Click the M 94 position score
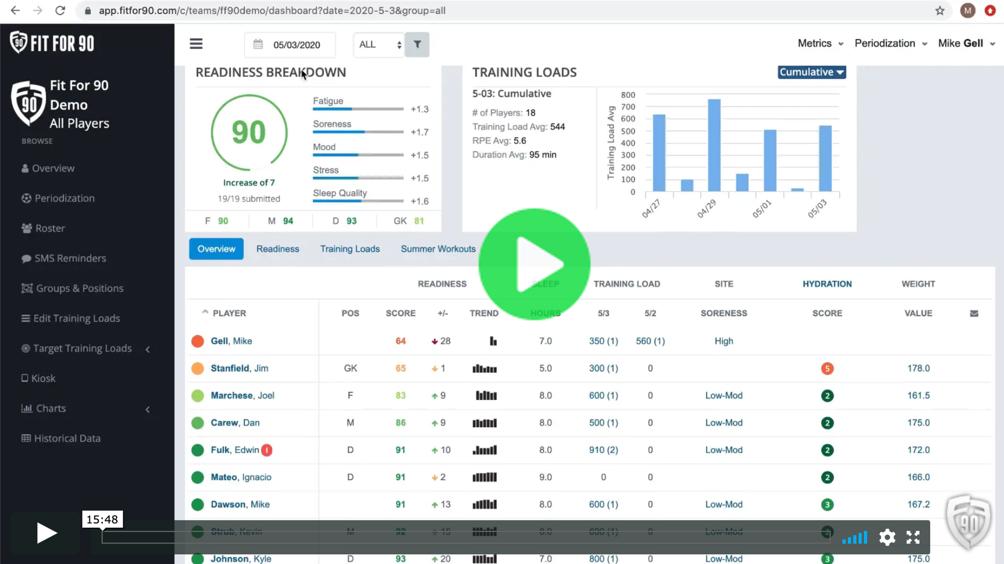This screenshot has height=564, width=1004. pos(280,221)
